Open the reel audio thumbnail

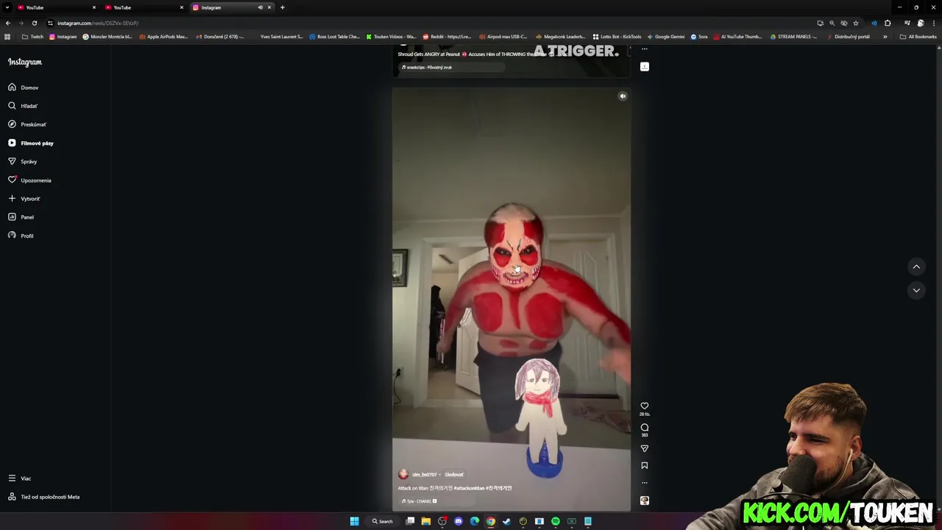(x=645, y=501)
